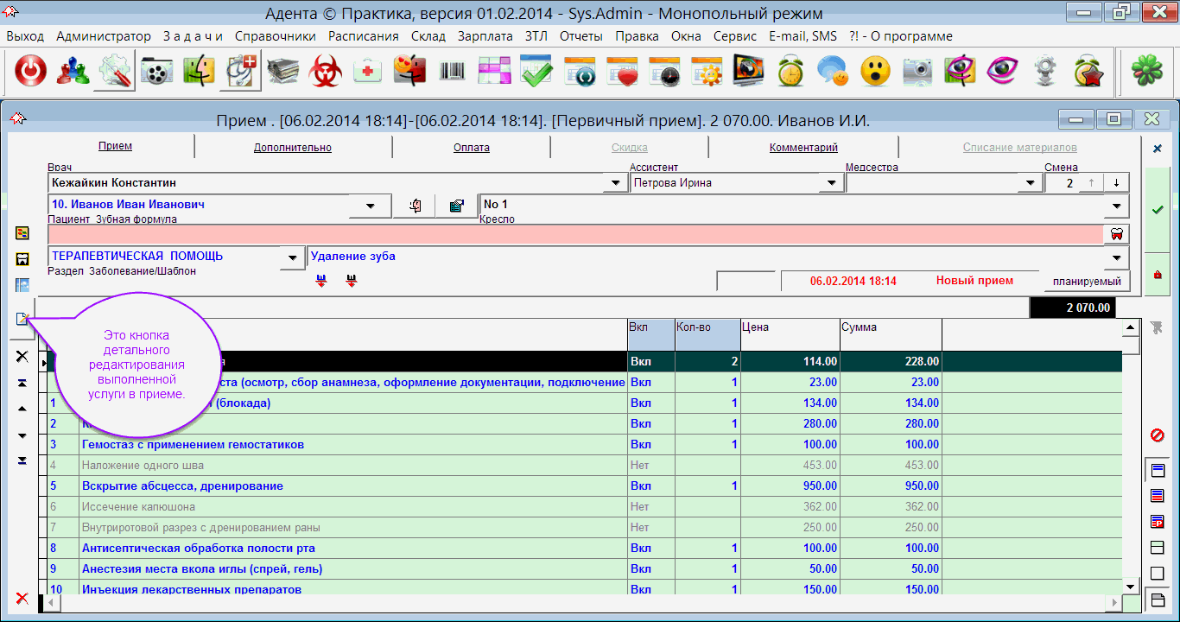Click the red prohibition circle icon

1158,435
